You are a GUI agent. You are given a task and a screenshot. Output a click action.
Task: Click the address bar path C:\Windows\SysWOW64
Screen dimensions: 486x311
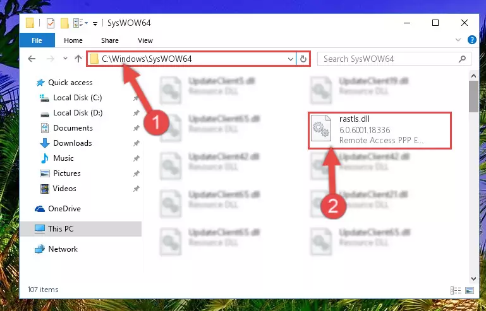point(147,59)
